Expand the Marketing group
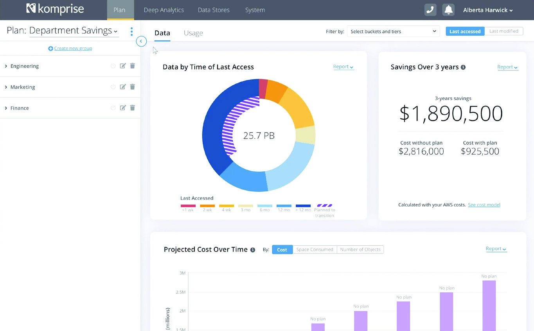The image size is (534, 331). (6, 87)
